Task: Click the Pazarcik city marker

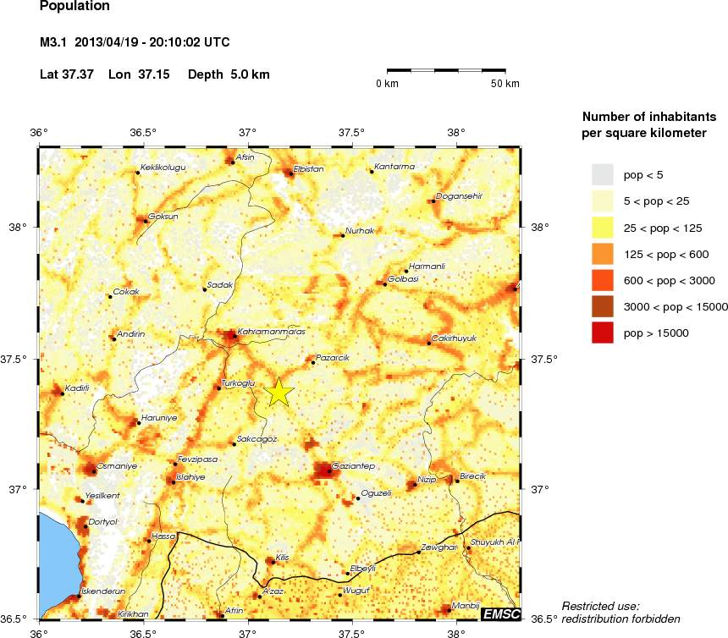Action: [x=313, y=362]
